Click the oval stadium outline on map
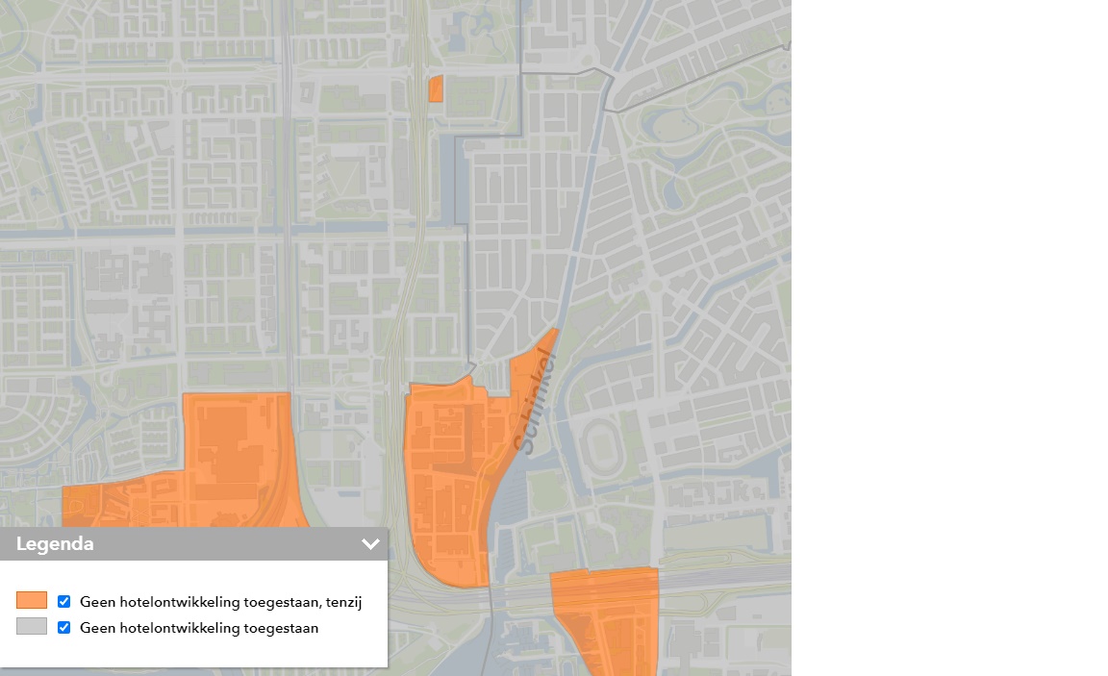This screenshot has width=1108, height=676. click(602, 447)
